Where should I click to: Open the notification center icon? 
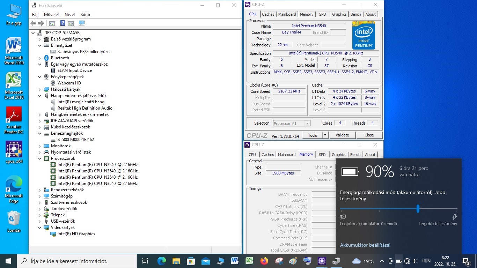click(466, 261)
